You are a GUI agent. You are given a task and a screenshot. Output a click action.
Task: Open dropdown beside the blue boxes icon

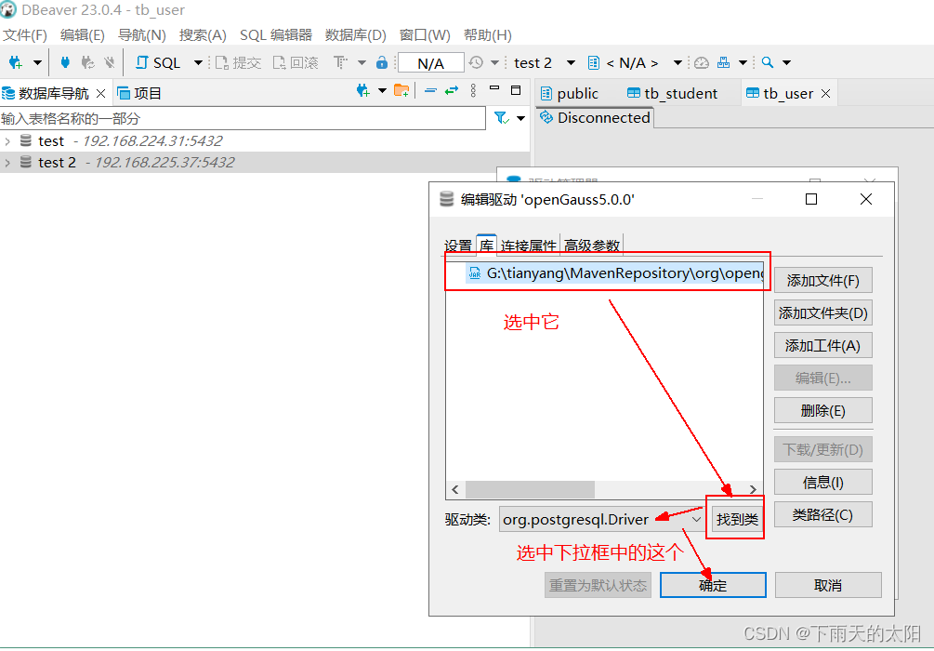point(743,62)
